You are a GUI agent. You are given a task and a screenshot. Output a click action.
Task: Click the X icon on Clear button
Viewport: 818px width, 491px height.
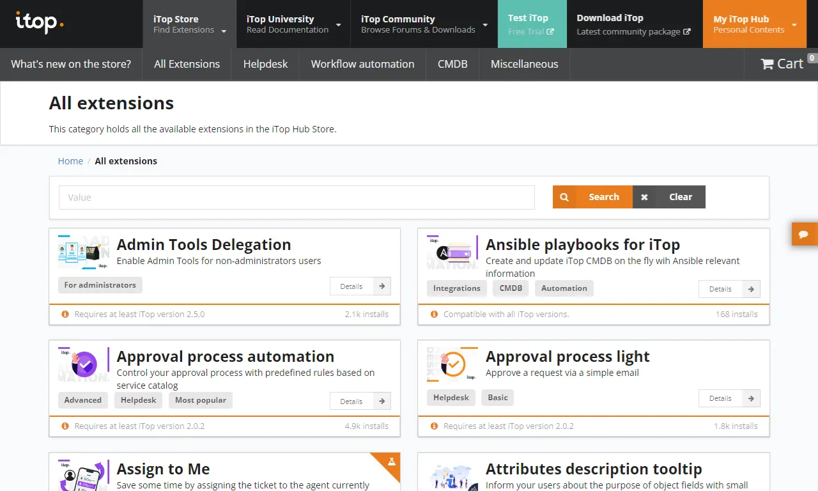click(x=644, y=197)
